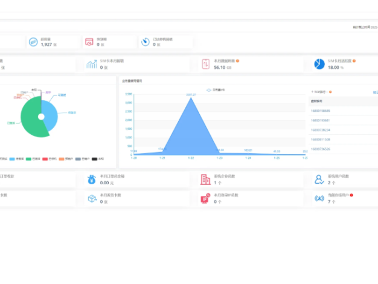
Task: Click the blue circular icon in third top card
Action: click(x=145, y=42)
